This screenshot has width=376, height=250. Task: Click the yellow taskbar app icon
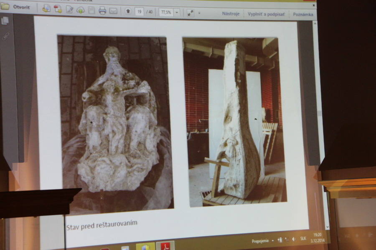[145, 246]
